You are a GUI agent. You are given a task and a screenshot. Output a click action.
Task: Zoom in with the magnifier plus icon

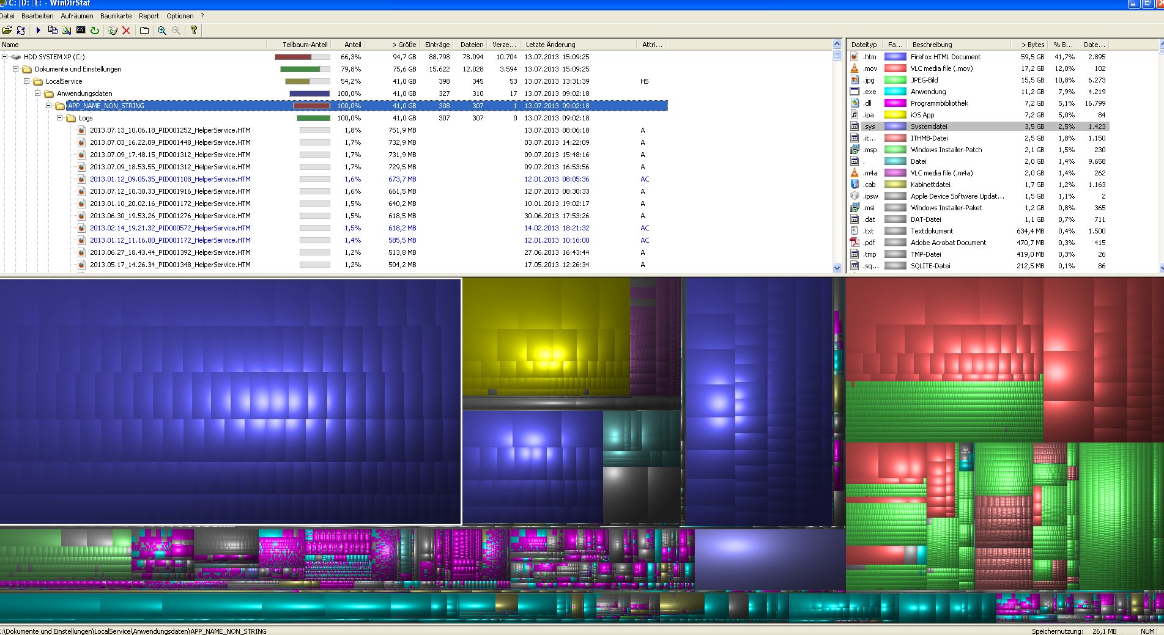click(162, 30)
